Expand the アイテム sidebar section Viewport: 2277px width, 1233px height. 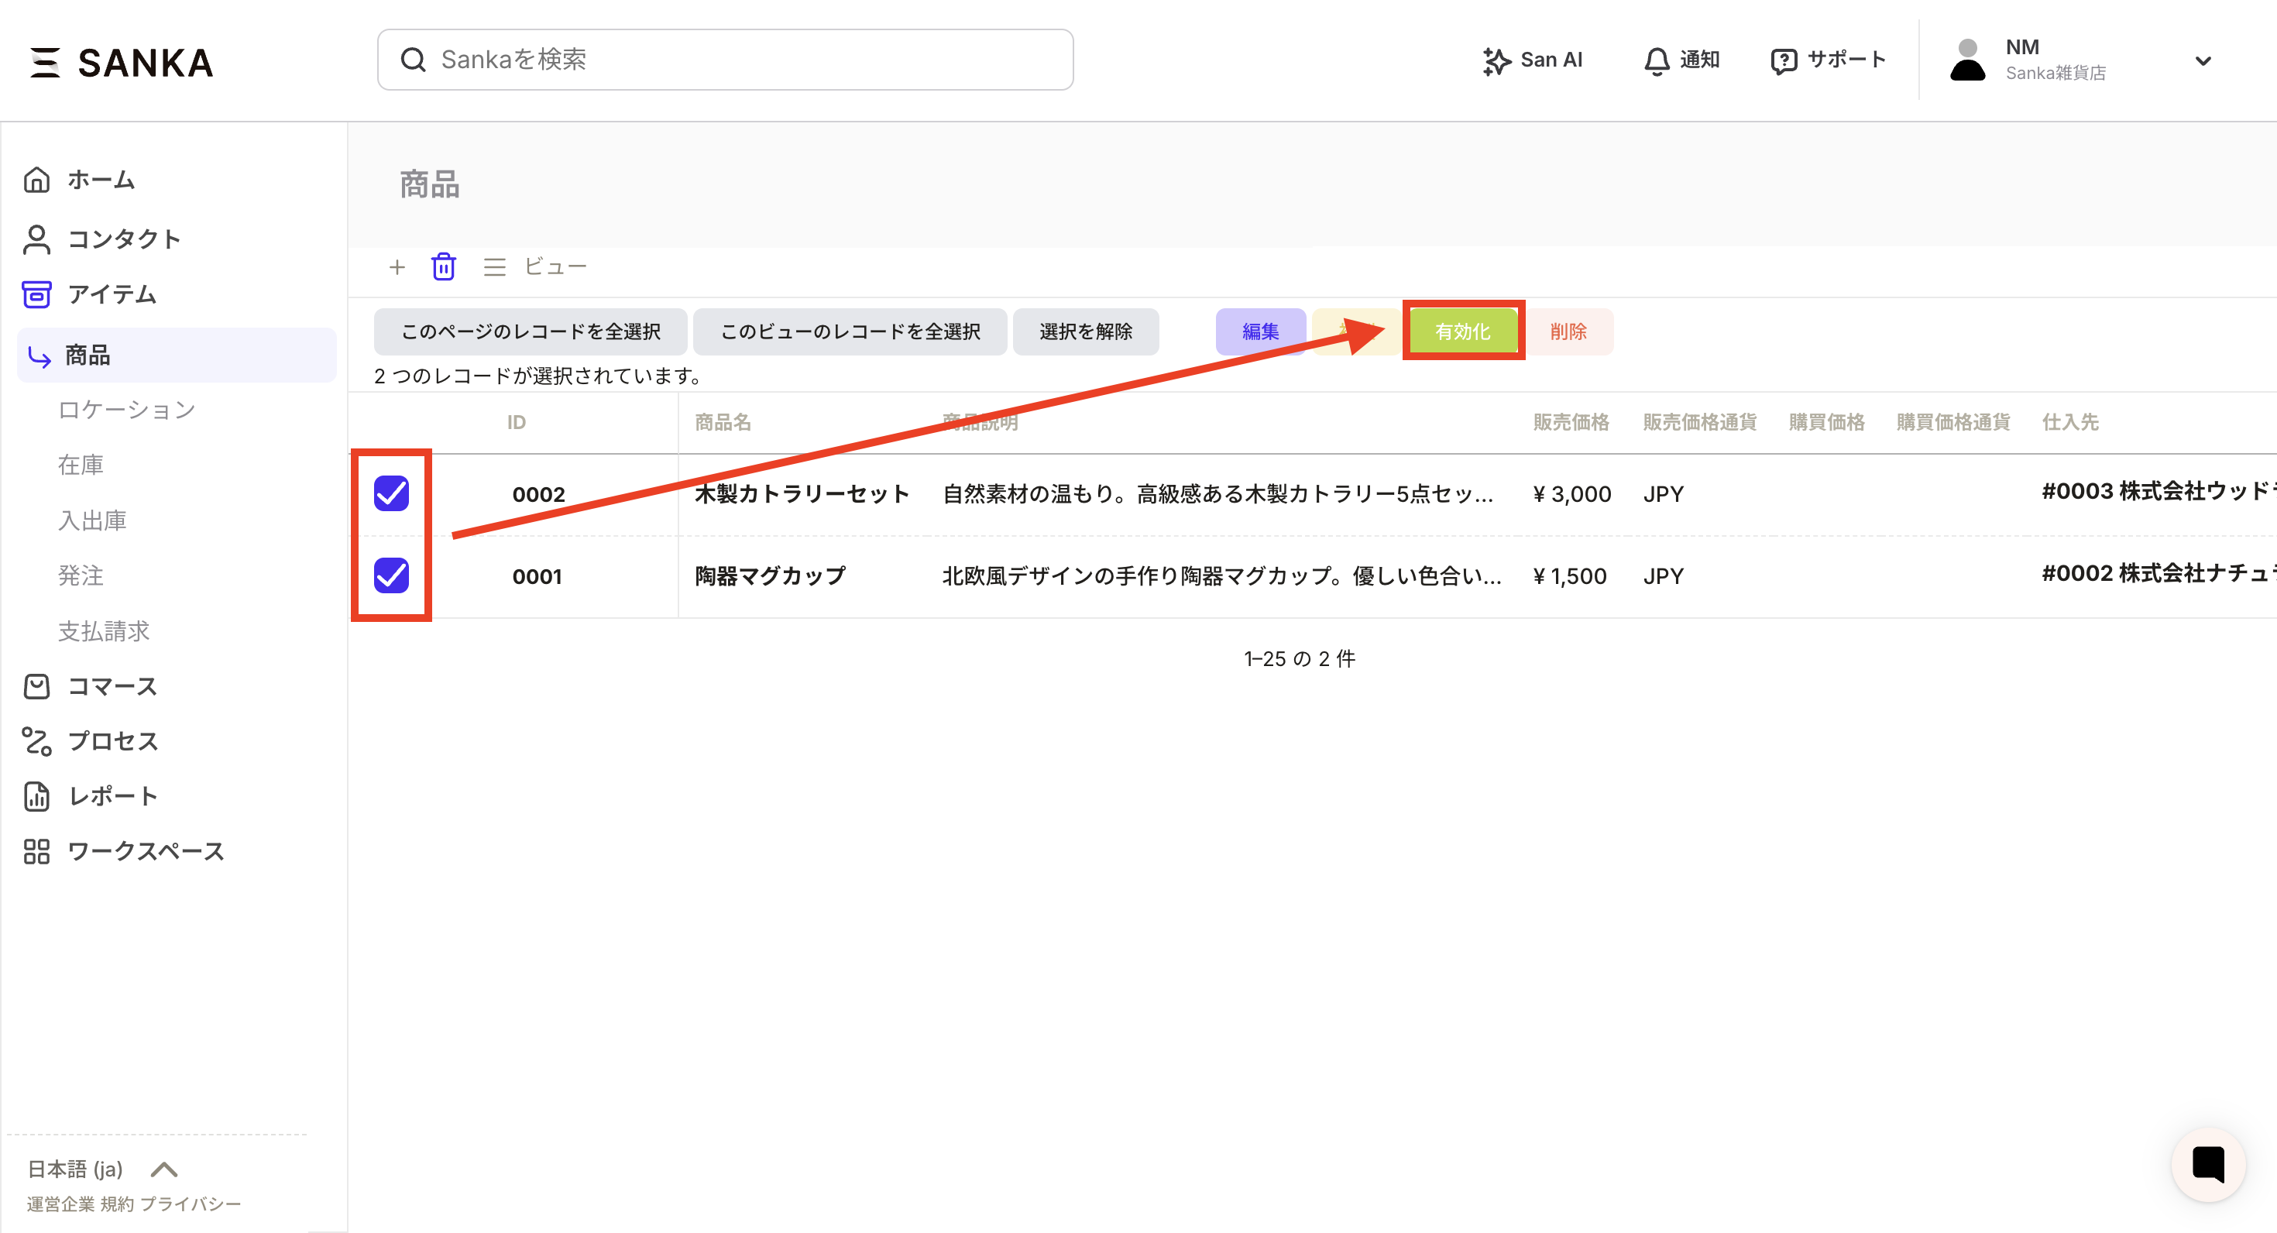[x=112, y=294]
